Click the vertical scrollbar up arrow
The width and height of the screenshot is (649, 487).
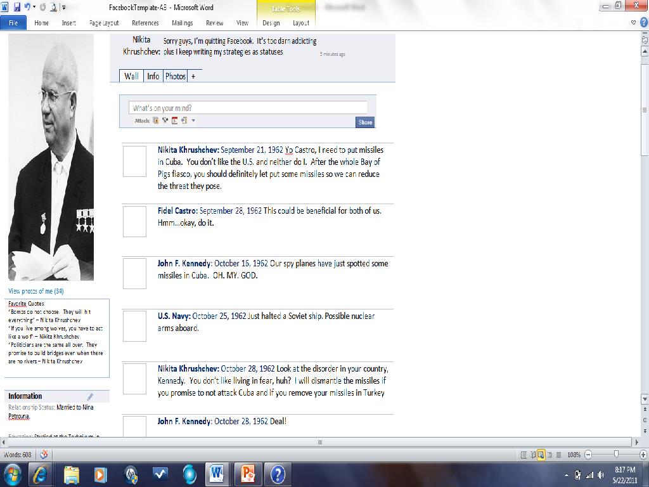click(645, 51)
